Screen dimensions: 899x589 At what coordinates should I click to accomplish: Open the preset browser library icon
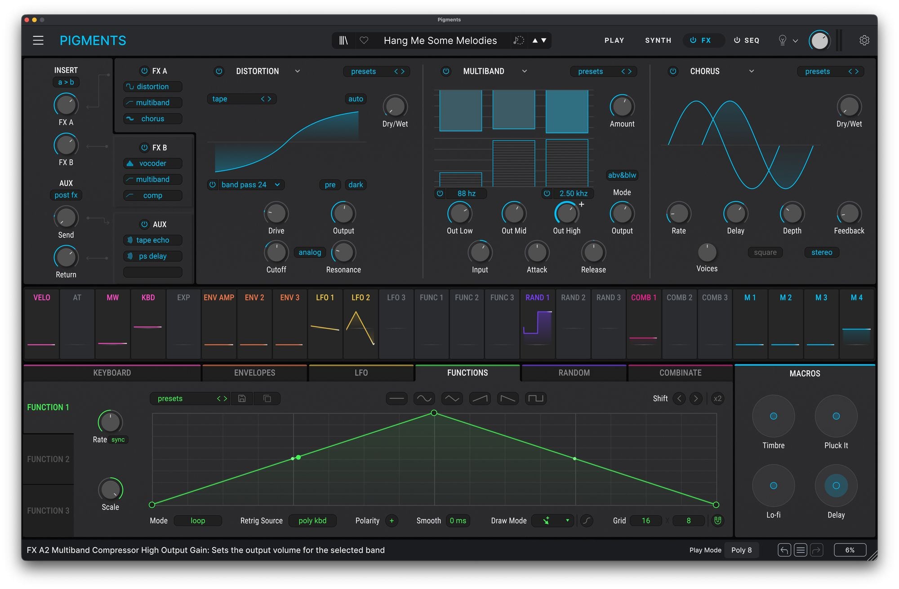point(343,40)
